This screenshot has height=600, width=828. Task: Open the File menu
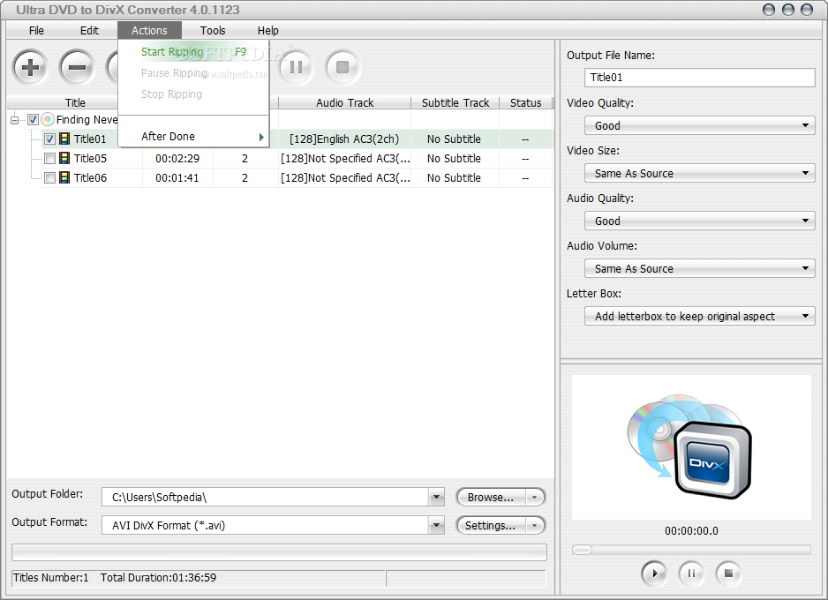(x=36, y=31)
